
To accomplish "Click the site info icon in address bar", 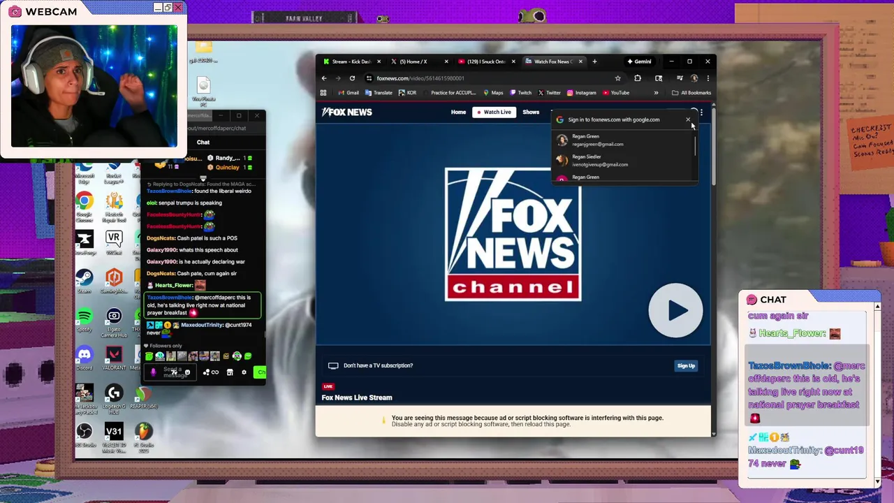I will pos(369,78).
